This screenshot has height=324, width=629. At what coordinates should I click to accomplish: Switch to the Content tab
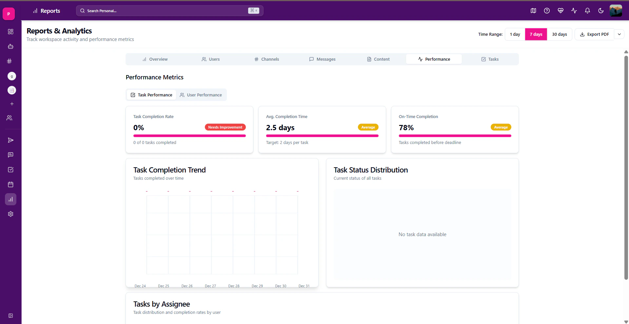378,59
